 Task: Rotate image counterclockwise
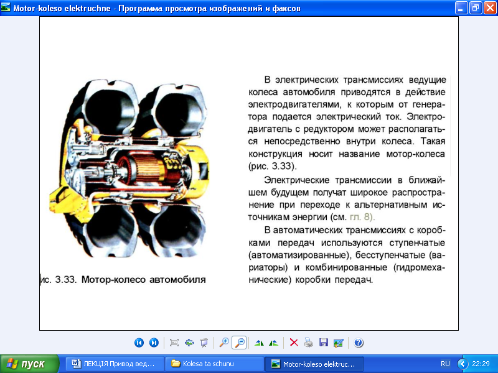click(x=273, y=343)
